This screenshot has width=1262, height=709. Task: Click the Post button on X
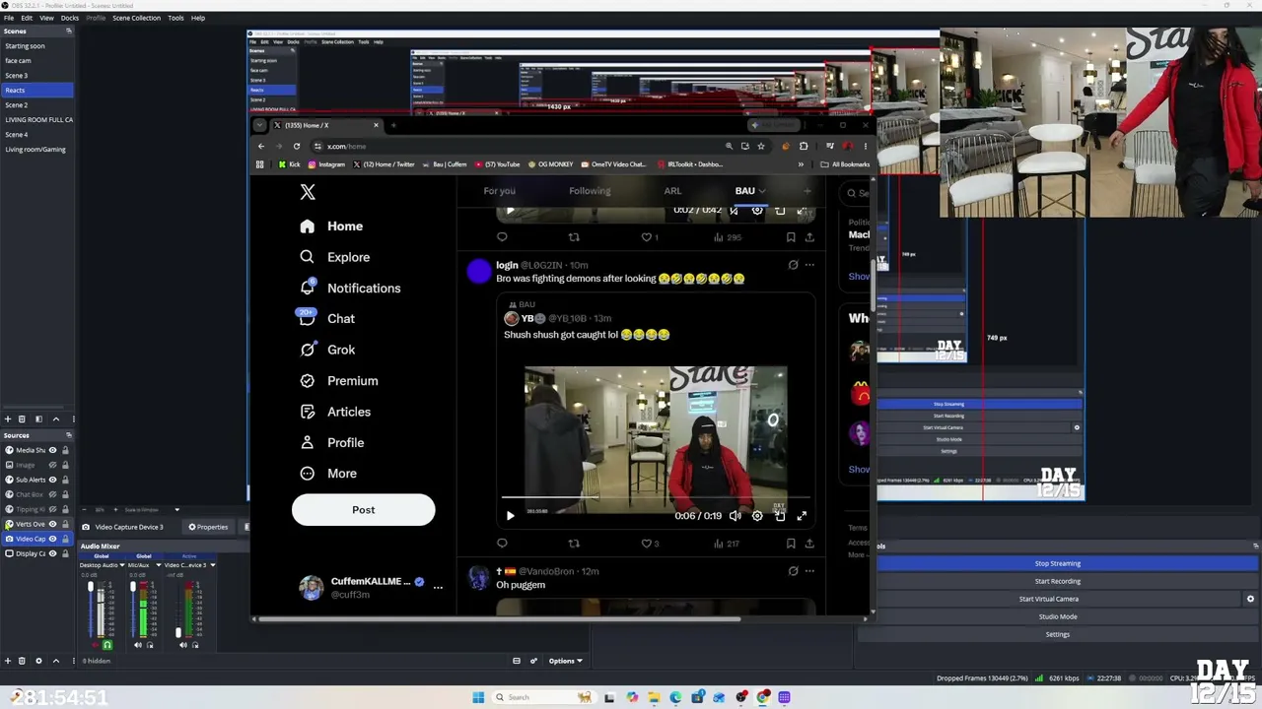pyautogui.click(x=363, y=510)
